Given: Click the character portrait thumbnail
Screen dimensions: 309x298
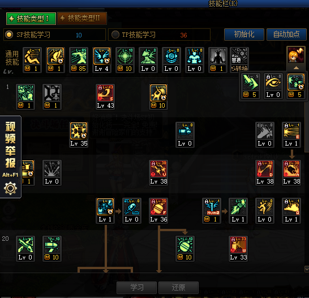Looking at the screenshot, I should 296,55.
